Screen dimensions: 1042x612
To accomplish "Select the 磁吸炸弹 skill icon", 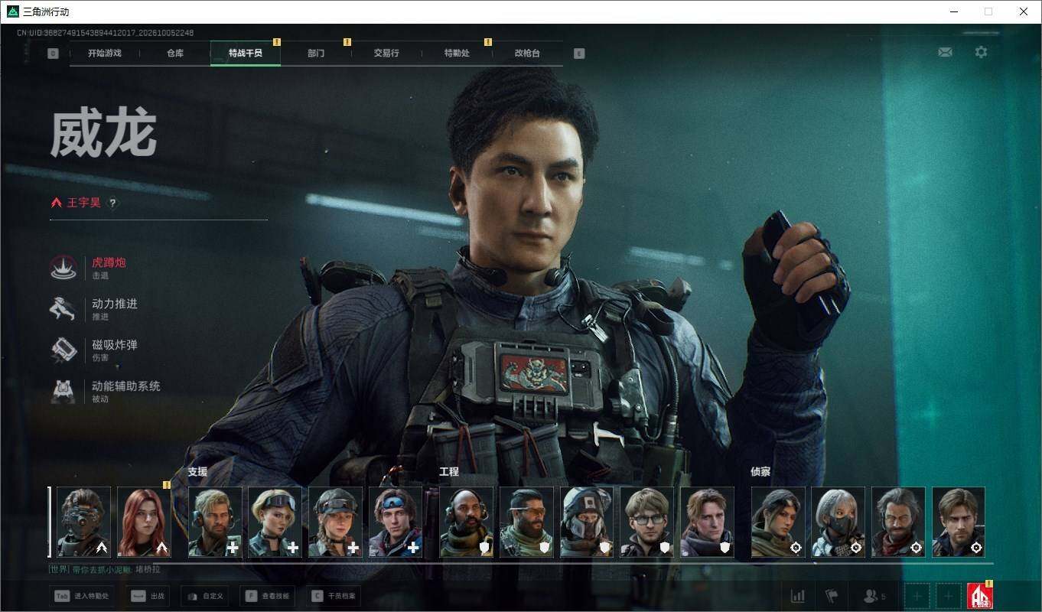I will (63, 350).
